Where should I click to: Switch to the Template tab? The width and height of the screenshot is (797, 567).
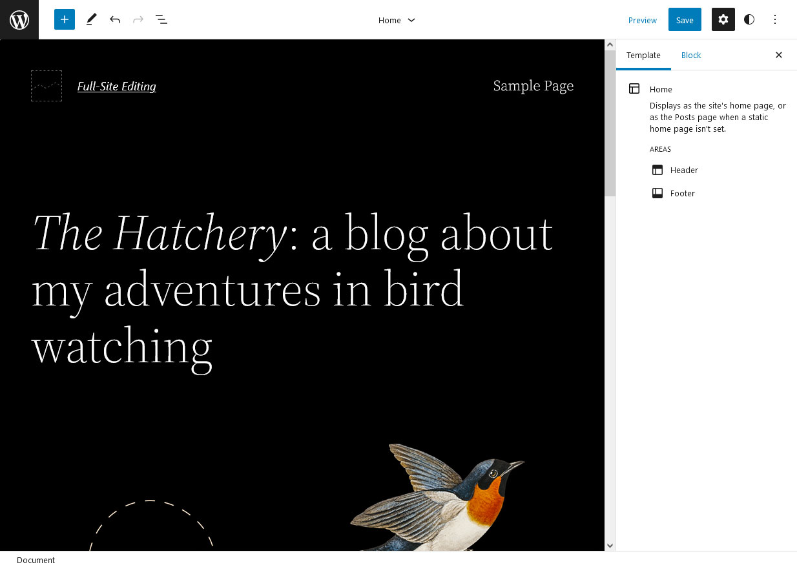click(x=643, y=55)
